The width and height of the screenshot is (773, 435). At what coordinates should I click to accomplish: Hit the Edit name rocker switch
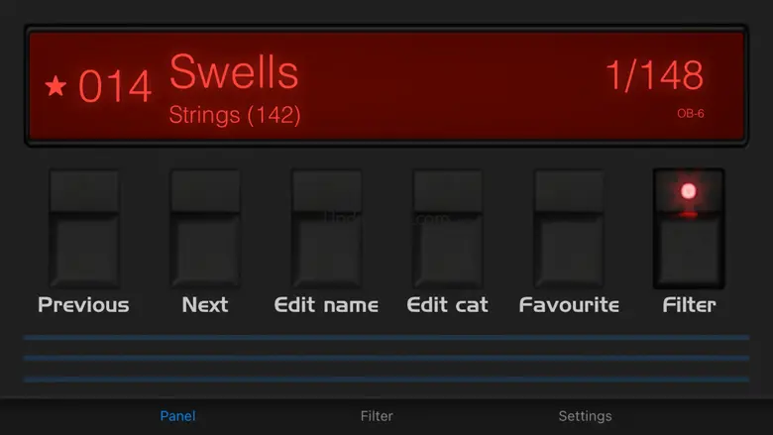tap(327, 229)
